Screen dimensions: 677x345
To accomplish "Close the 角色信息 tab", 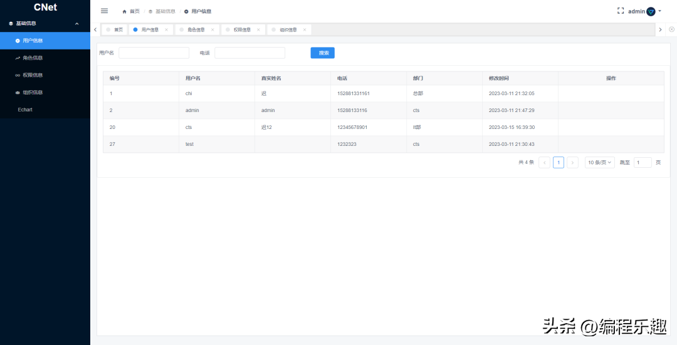I will pyautogui.click(x=213, y=29).
